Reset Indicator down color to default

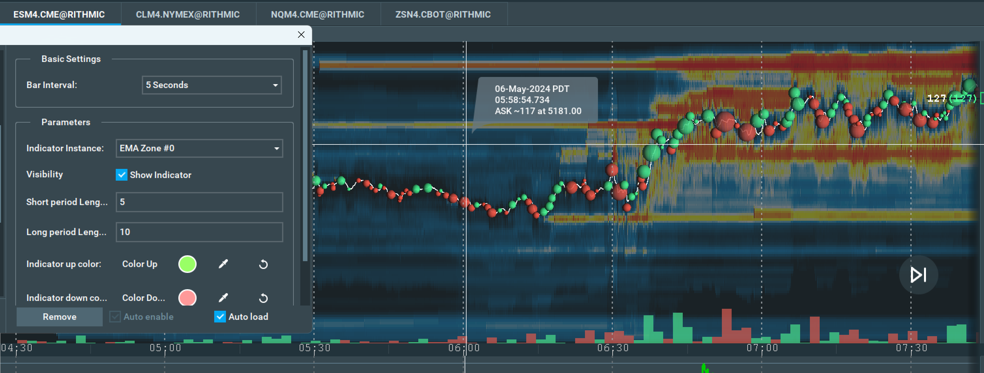263,298
